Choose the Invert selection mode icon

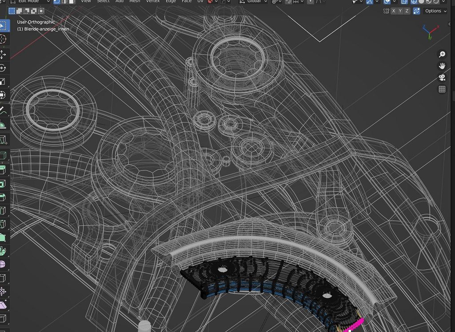34,11
